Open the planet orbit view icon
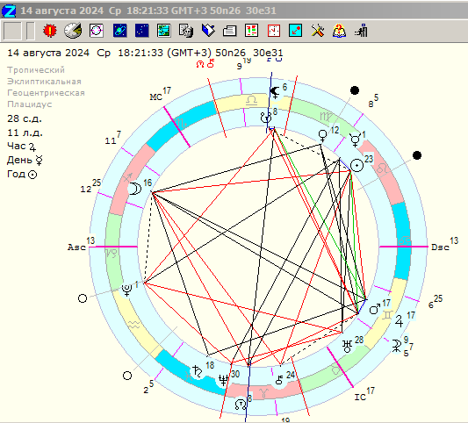Viewport: 468px width, 423px height. [x=120, y=31]
